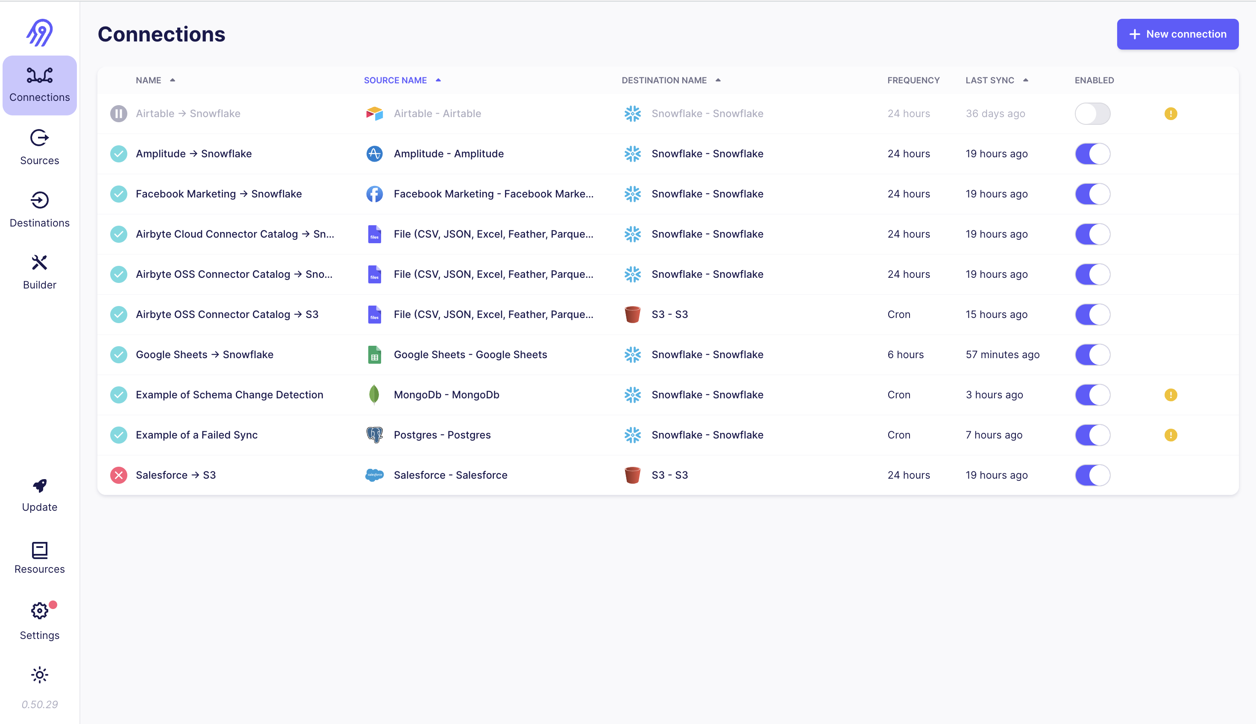This screenshot has width=1256, height=724.
Task: Sort by NAME column arrow
Action: [x=173, y=80]
